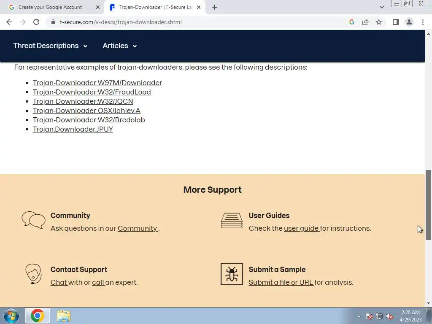The image size is (432, 324).
Task: Click the page vertical scrollbar thumb
Action: tap(429, 205)
